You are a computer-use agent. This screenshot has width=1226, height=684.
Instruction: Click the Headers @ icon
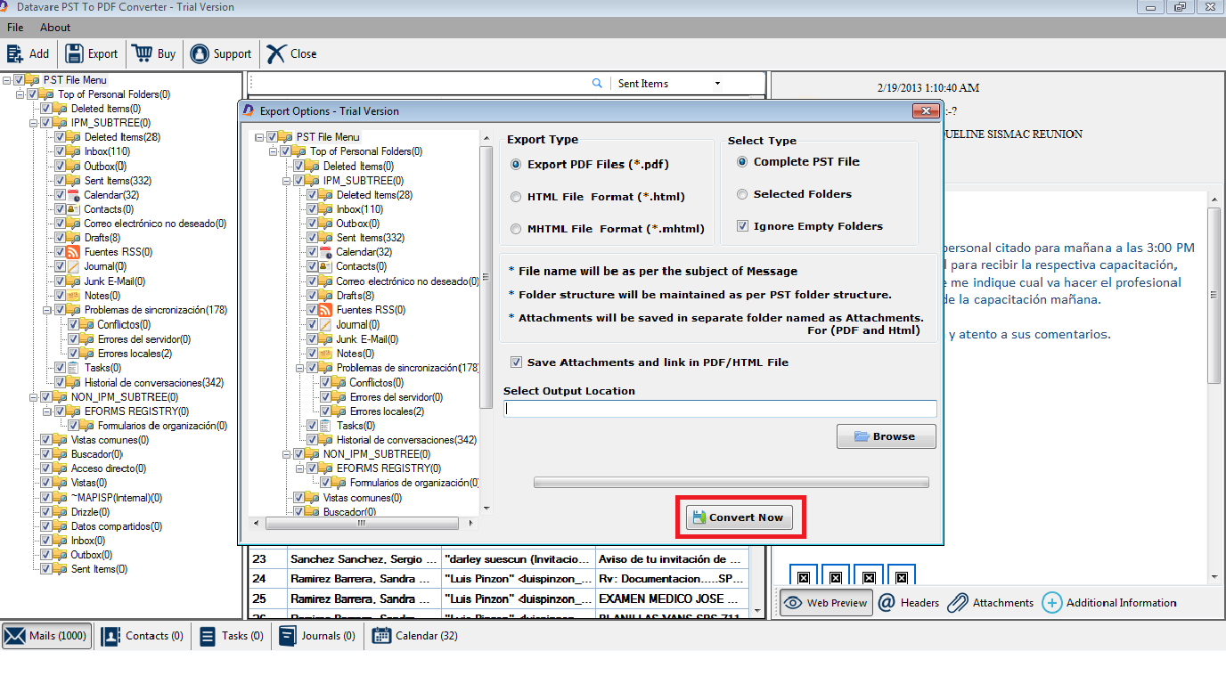[x=887, y=603]
